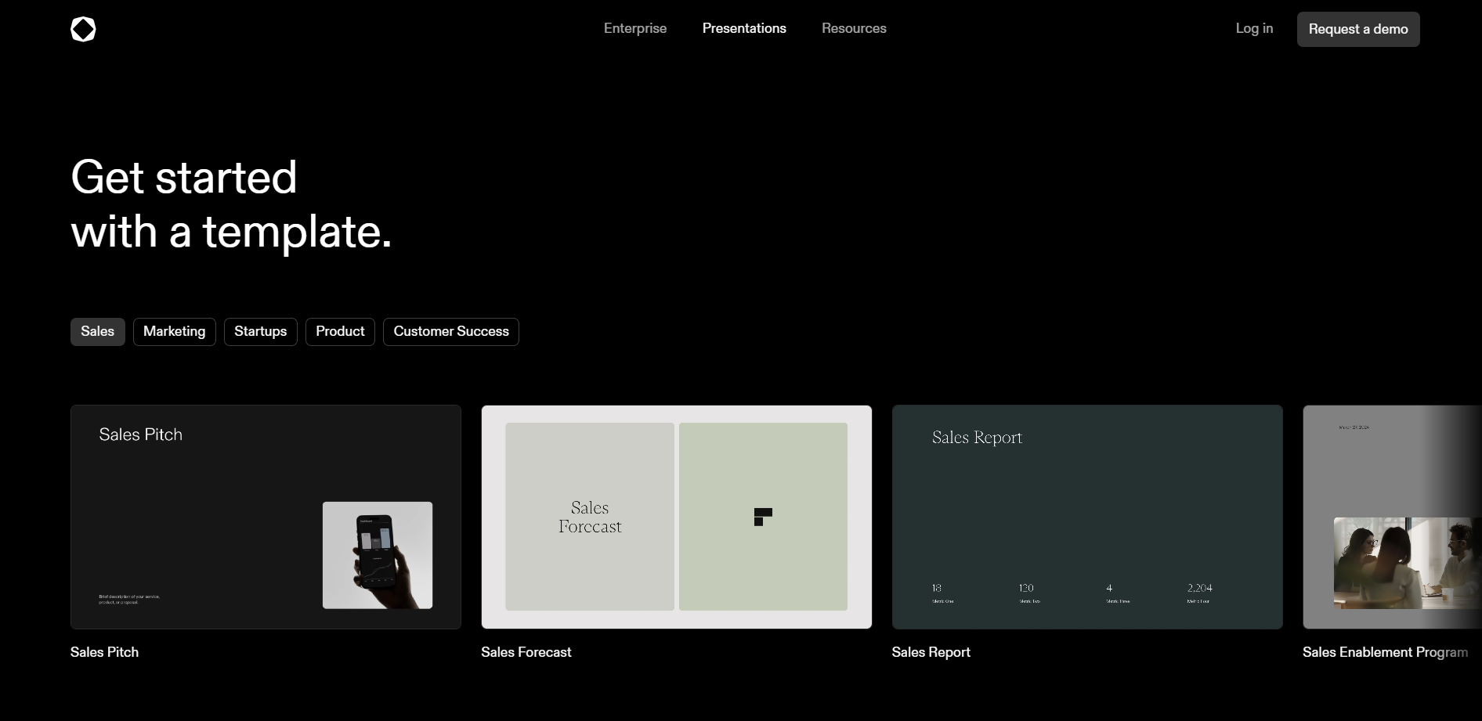Open the Sales Pitch template thumbnail

pyautogui.click(x=266, y=517)
